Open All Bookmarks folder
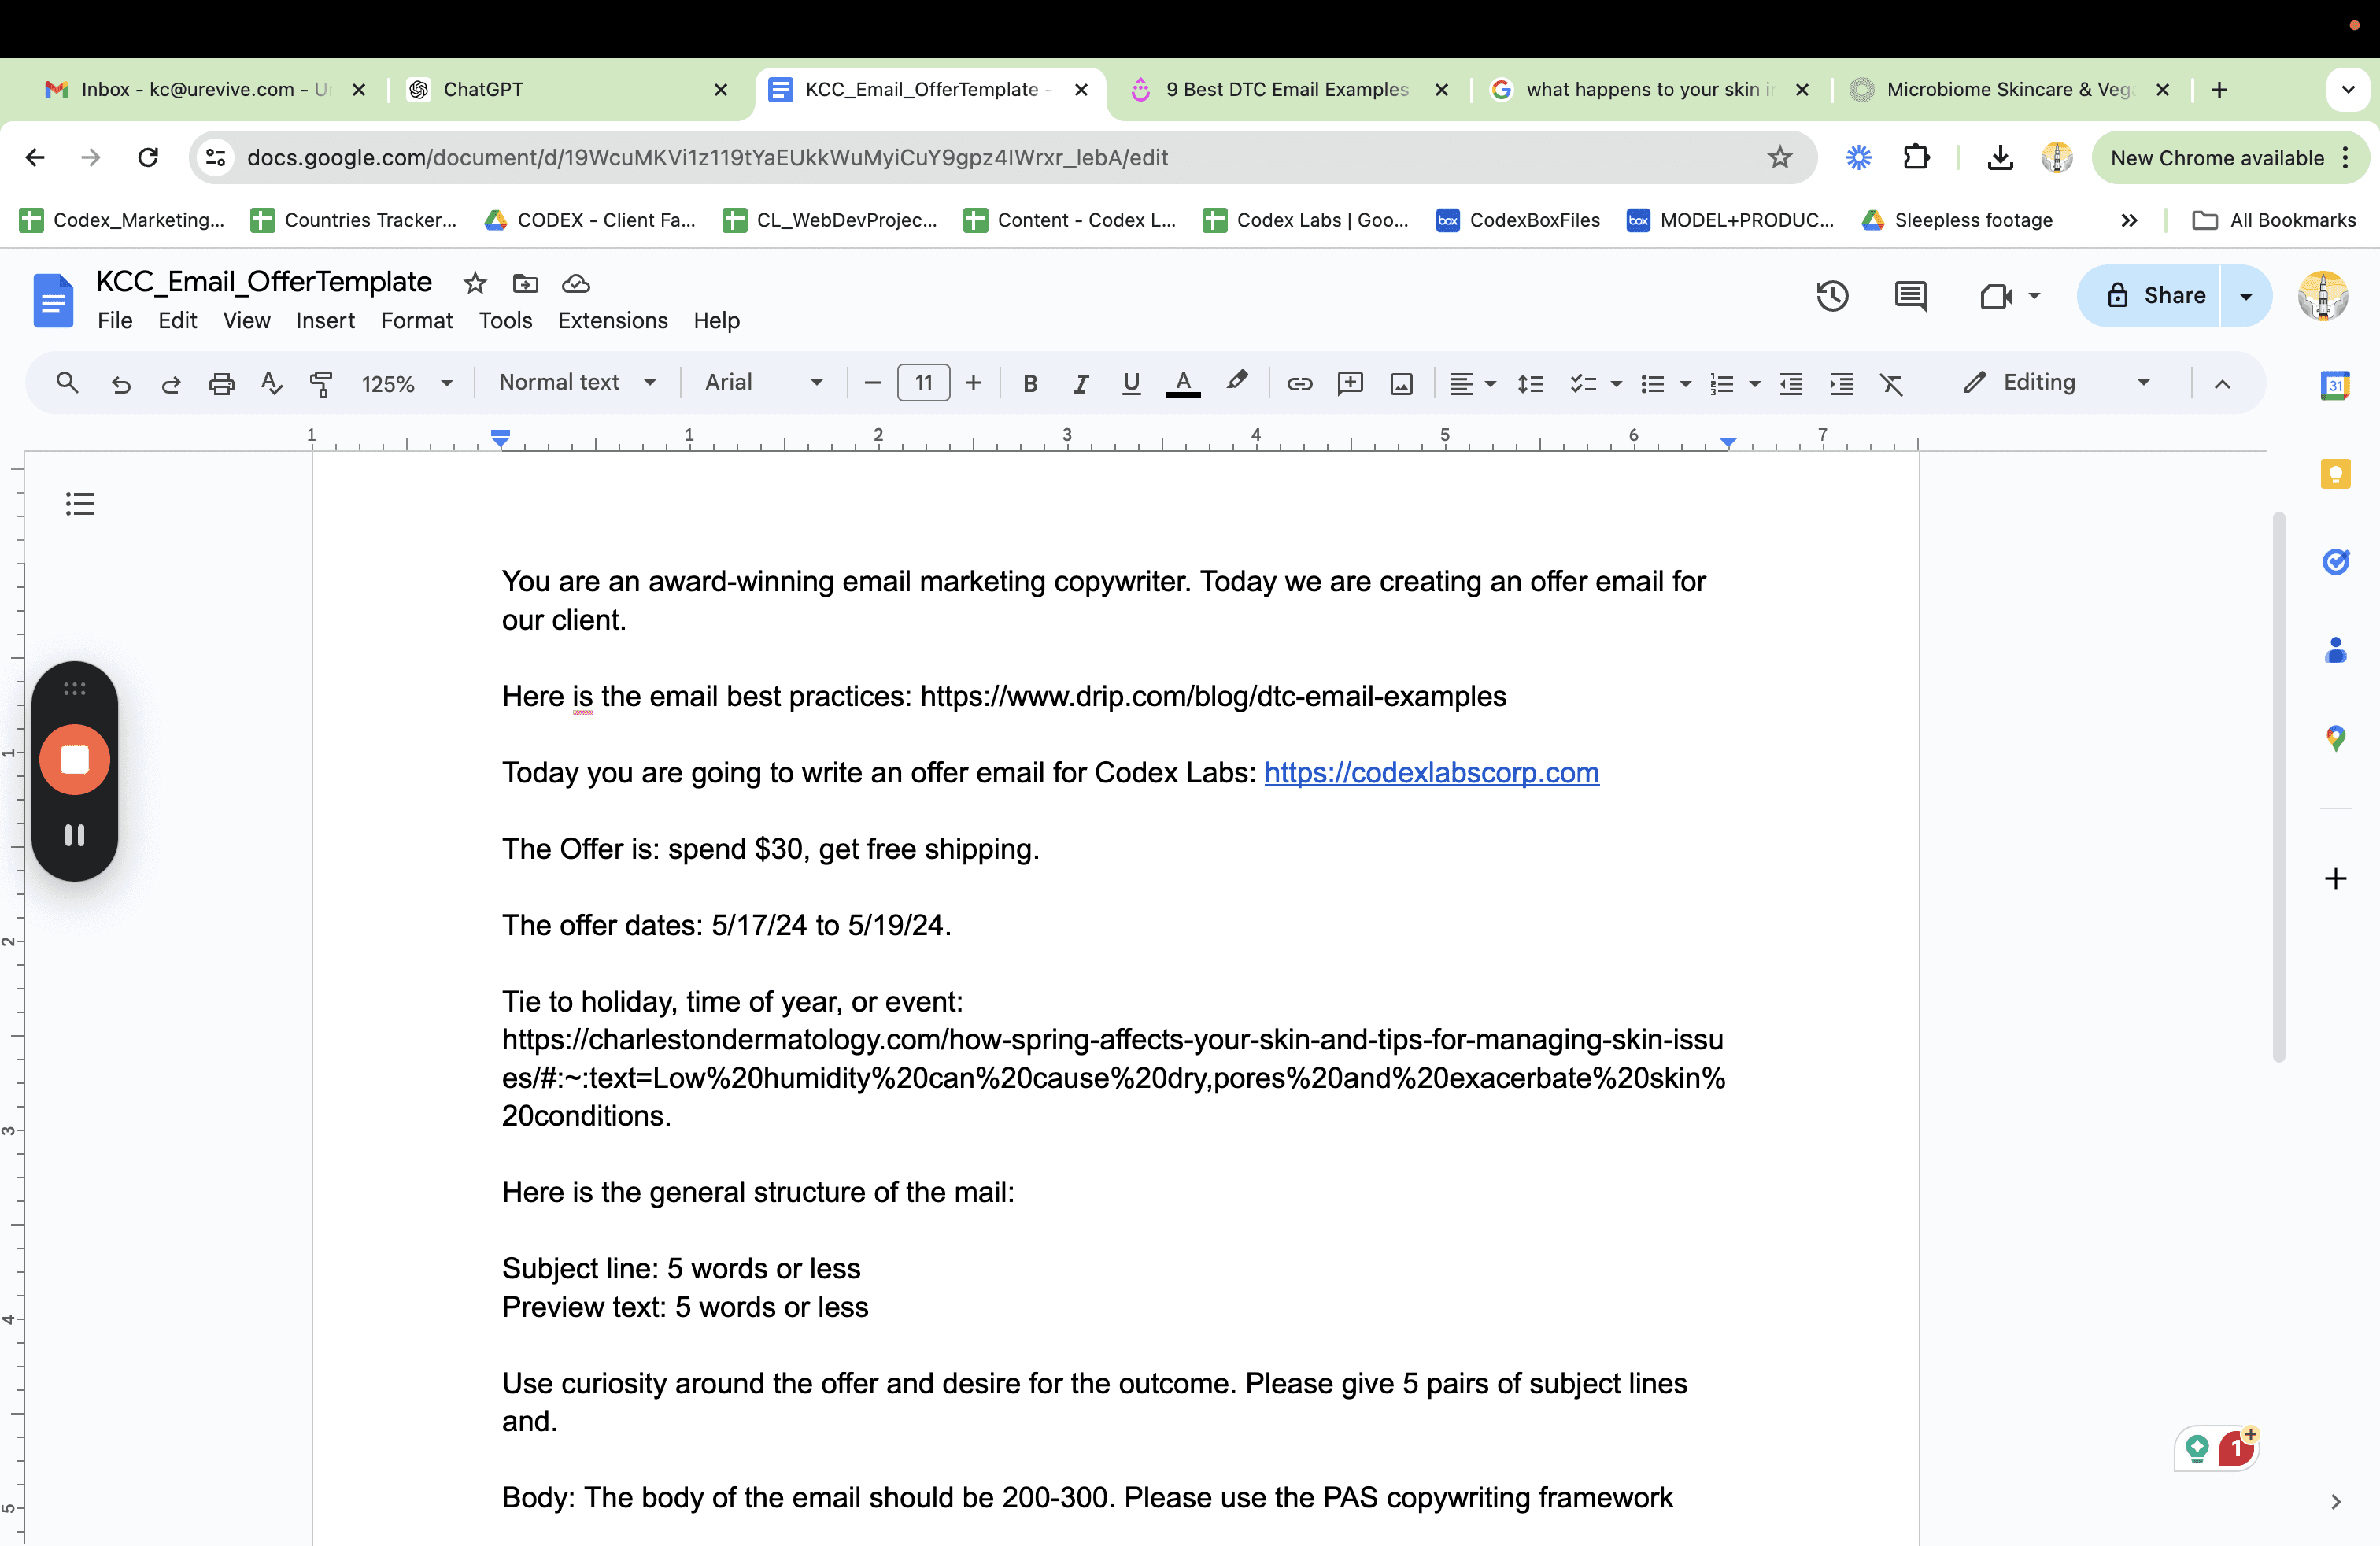2380x1546 pixels. click(x=2274, y=220)
